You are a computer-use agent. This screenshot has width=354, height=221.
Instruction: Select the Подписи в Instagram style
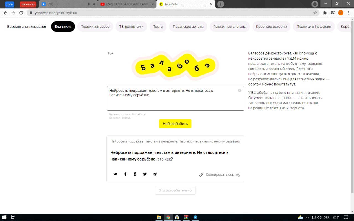314,27
